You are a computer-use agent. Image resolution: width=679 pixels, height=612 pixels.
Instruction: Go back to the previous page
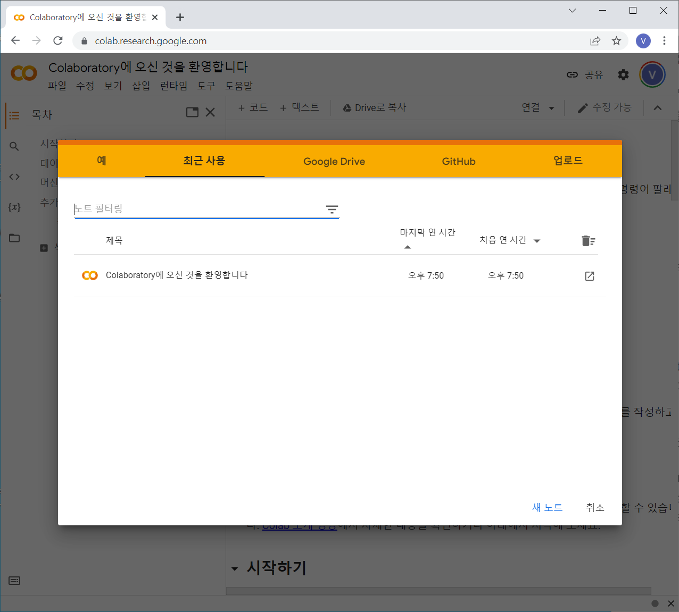[x=15, y=41]
